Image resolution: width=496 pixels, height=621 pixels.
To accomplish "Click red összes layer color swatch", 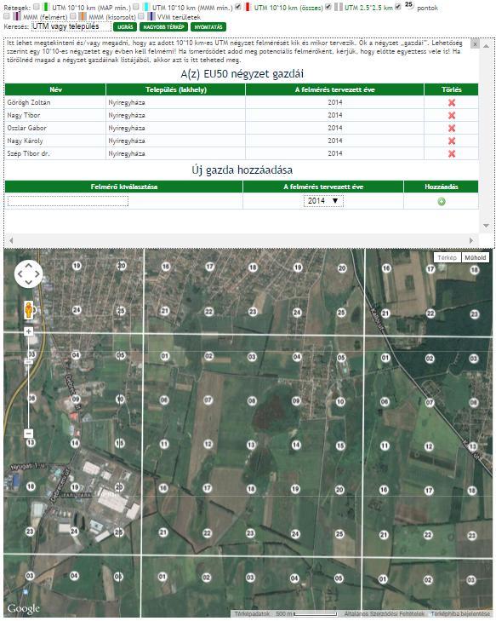I will point(248,7).
